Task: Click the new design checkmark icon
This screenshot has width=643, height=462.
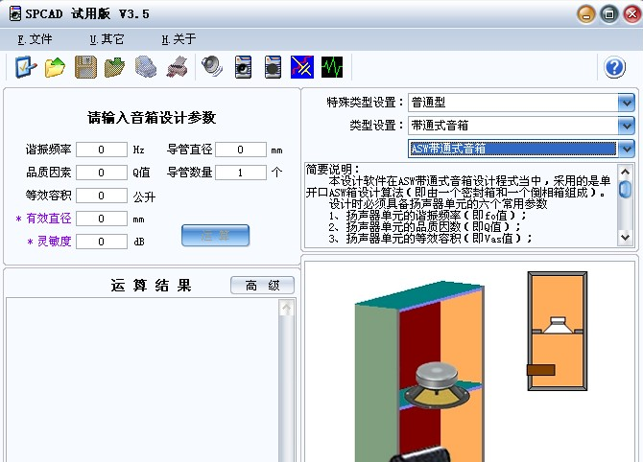Action: [26, 67]
